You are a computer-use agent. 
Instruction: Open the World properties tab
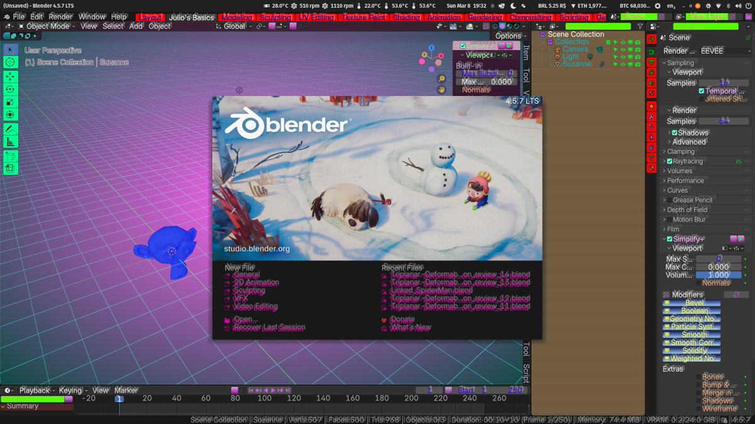tap(651, 94)
